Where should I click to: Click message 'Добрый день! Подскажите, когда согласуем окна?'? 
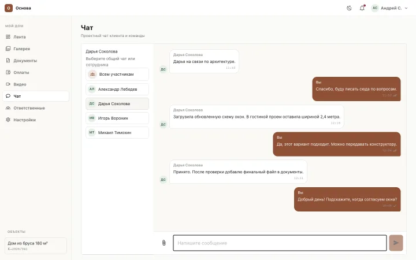pos(347,199)
